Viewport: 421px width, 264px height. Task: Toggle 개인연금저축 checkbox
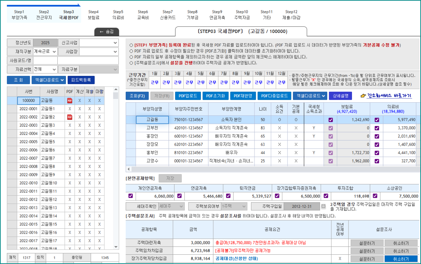[x=130, y=196]
